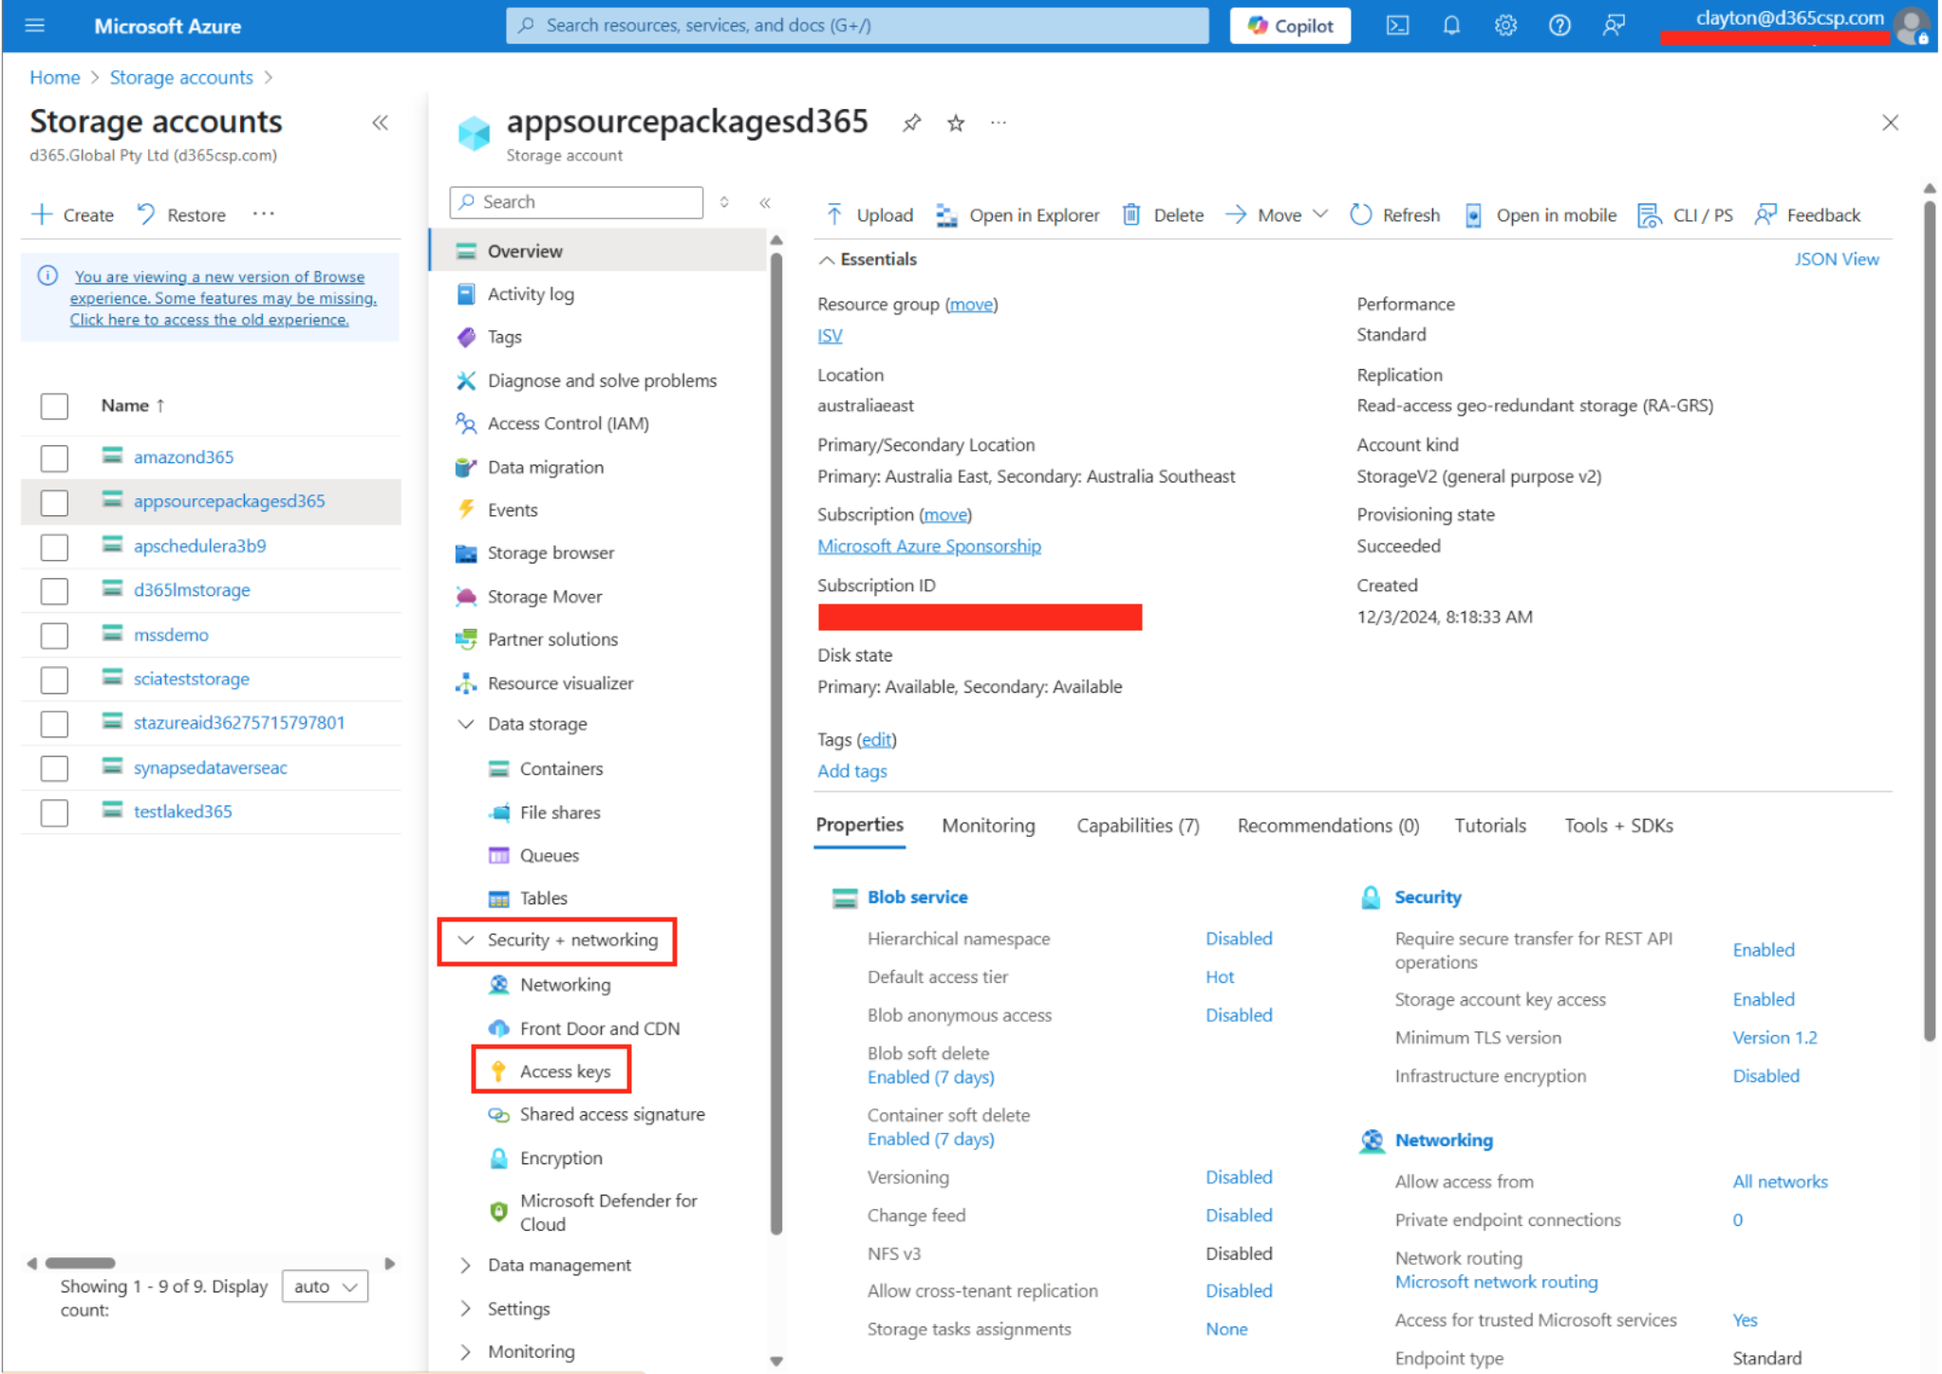Click the Refresh toolbar icon
The image size is (1942, 1374).
[1360, 215]
